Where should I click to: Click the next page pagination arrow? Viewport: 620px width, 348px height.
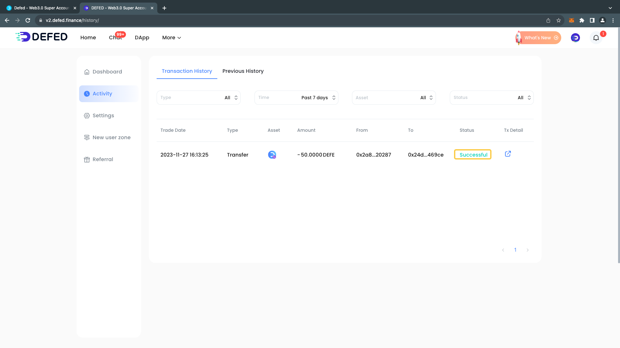[527, 250]
